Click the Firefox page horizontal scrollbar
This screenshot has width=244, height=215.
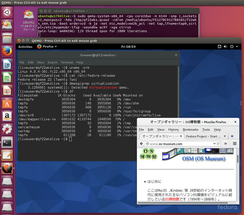183,203
